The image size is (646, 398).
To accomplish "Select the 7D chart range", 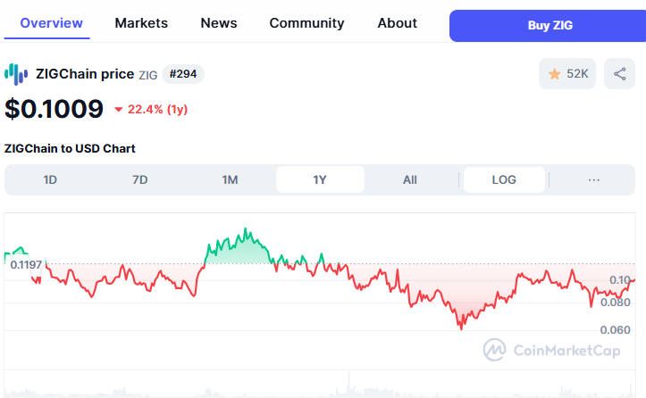I will [x=139, y=180].
